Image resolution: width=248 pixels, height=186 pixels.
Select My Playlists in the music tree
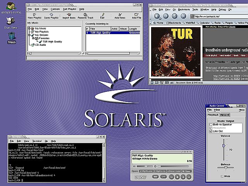coord(41,32)
